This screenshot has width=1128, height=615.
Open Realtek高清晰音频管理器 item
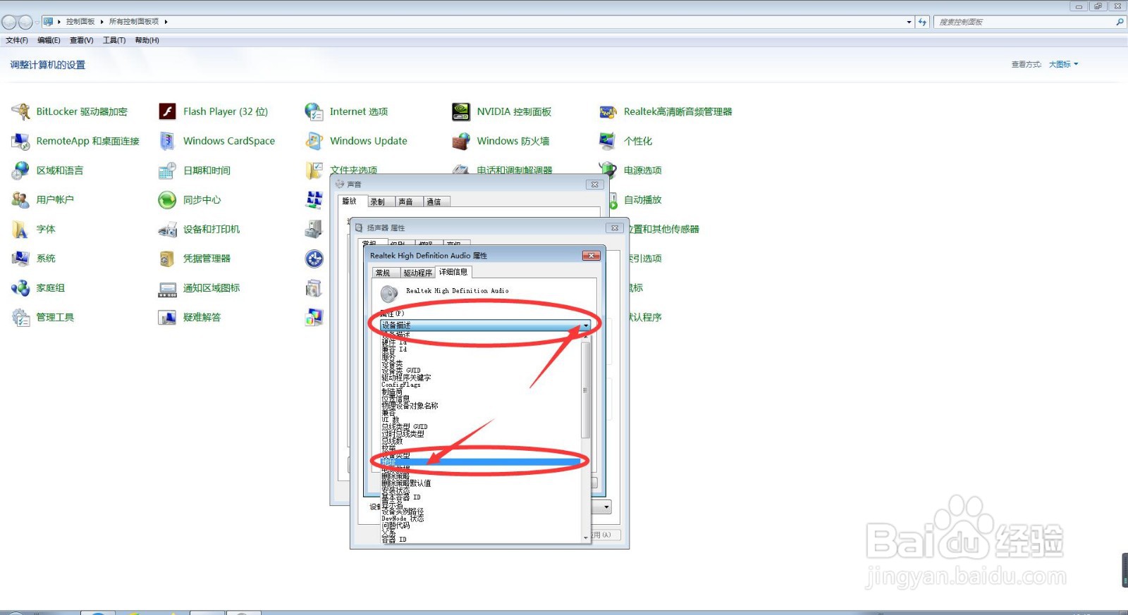pos(666,111)
